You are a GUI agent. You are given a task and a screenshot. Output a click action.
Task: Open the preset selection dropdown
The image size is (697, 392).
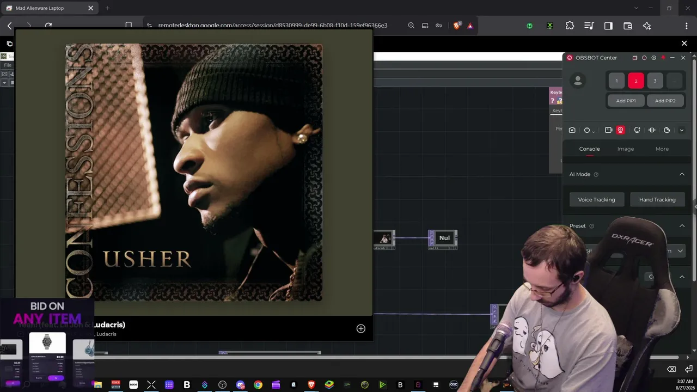(680, 251)
